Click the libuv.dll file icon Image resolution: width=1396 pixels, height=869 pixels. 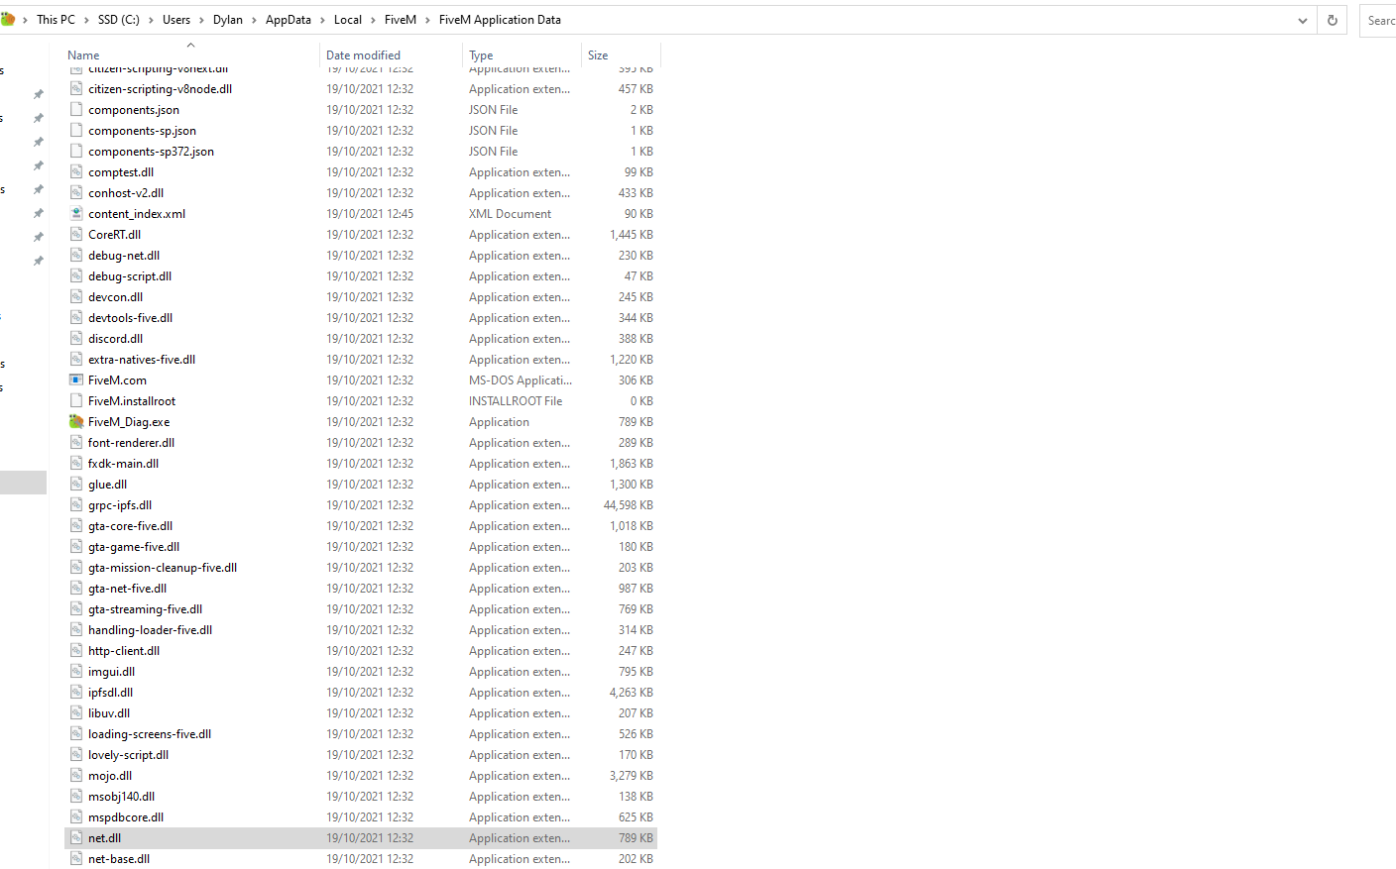pos(76,712)
